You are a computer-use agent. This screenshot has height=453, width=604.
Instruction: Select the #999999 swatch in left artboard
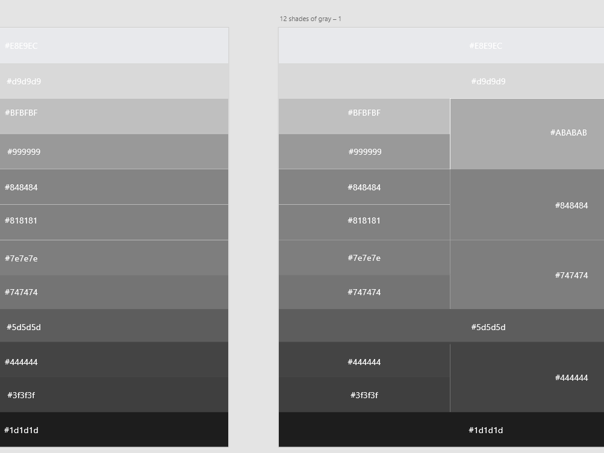(x=114, y=152)
